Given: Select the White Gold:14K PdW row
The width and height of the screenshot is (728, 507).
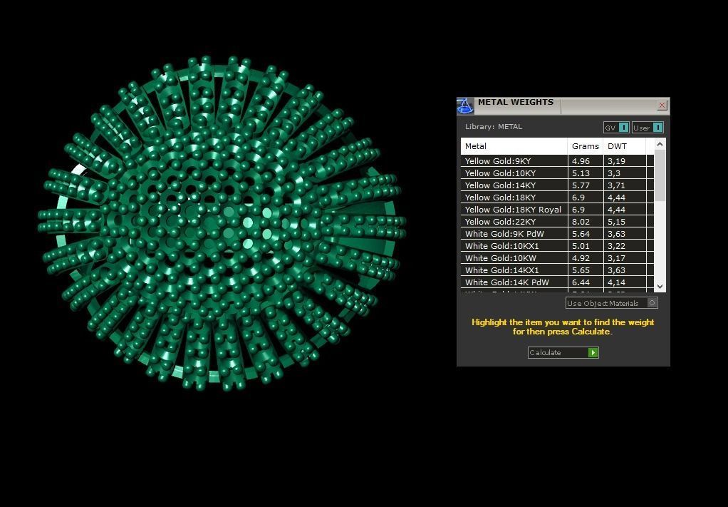Looking at the screenshot, I should pyautogui.click(x=557, y=282).
